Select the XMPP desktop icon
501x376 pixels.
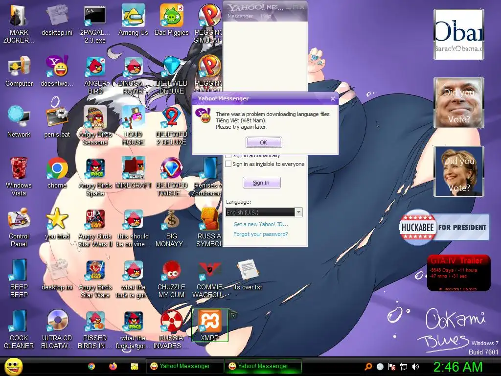point(209,325)
